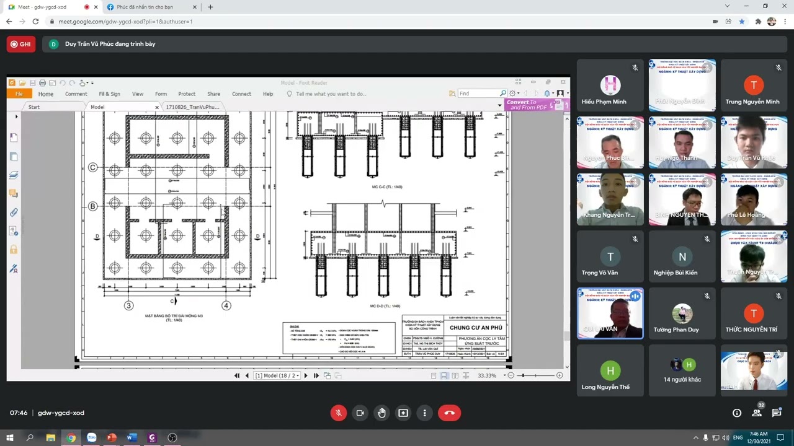Open Windows Start menu
Viewport: 794px width, 446px height.
click(10, 438)
